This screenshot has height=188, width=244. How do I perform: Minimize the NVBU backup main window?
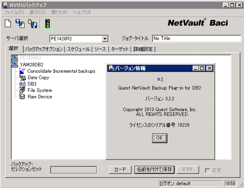tap(225, 5)
